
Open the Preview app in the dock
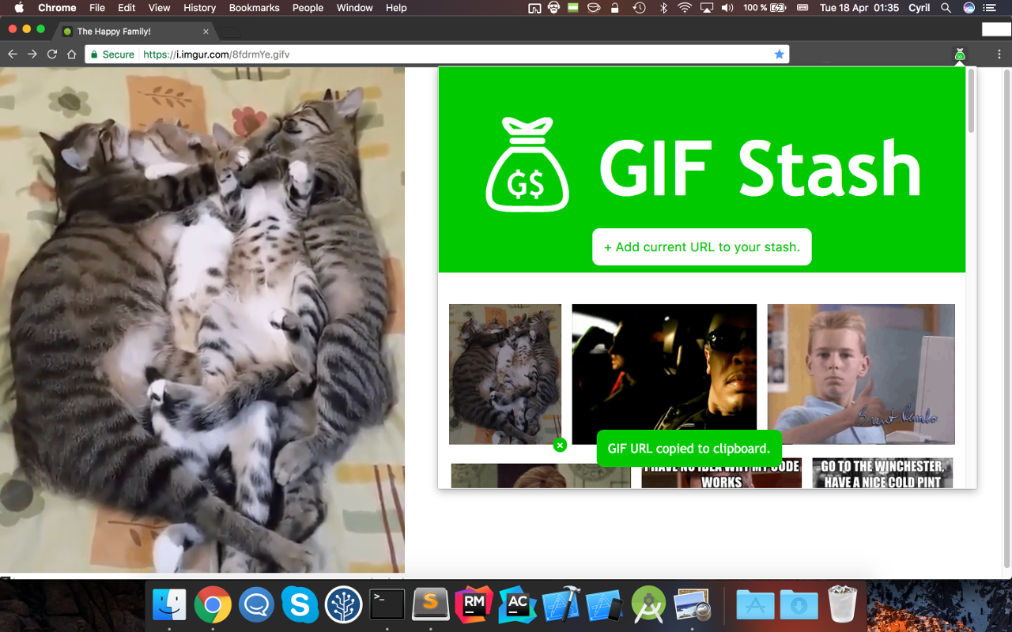[x=692, y=605]
